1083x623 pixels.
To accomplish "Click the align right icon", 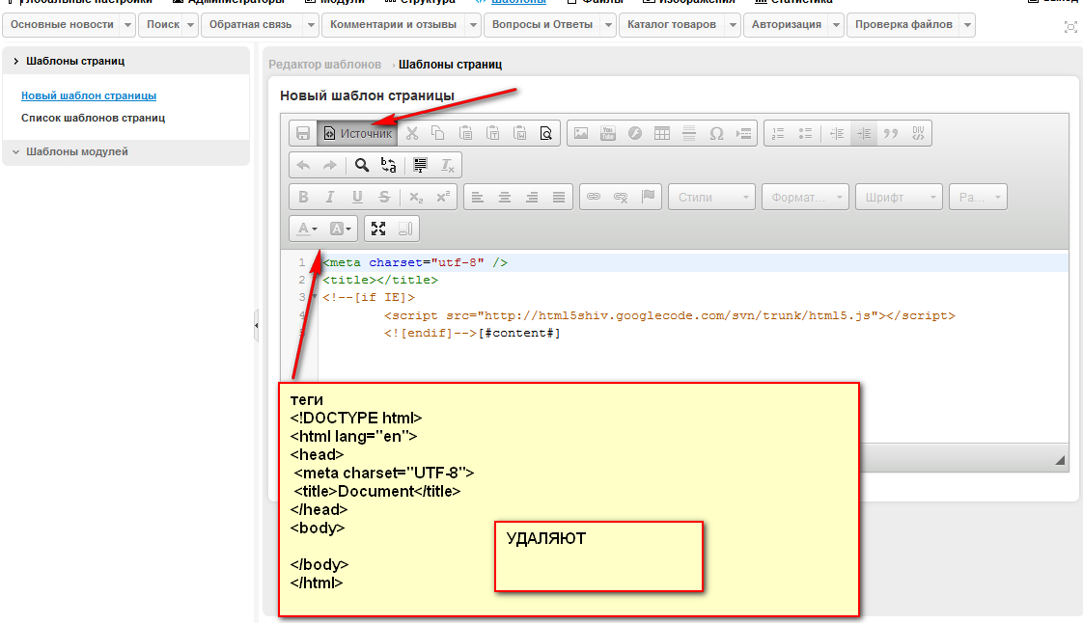I will pos(532,197).
